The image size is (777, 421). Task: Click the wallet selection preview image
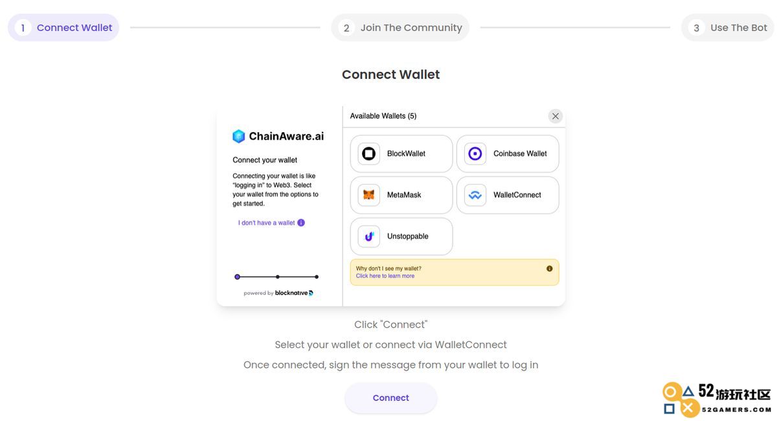click(391, 206)
